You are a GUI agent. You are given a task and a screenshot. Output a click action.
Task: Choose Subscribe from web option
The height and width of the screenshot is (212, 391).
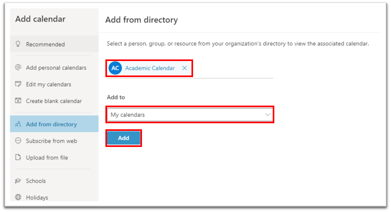[51, 141]
